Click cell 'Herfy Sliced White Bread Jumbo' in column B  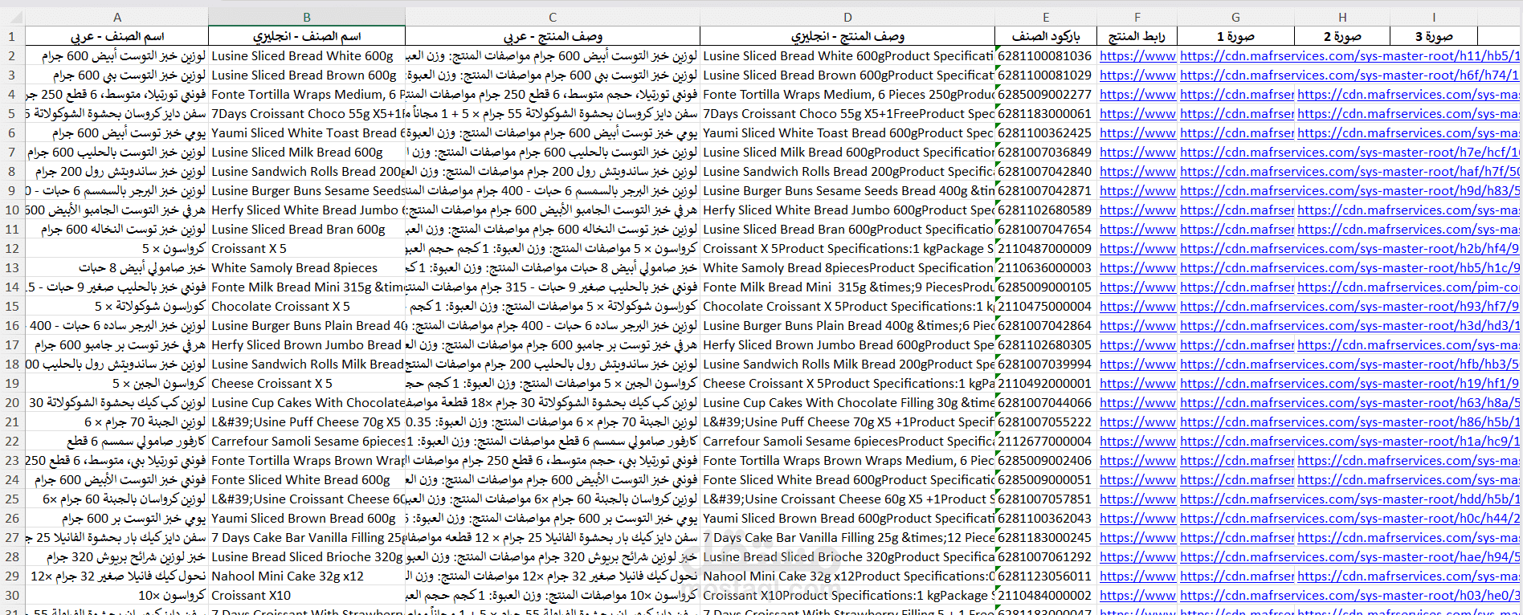[307, 210]
